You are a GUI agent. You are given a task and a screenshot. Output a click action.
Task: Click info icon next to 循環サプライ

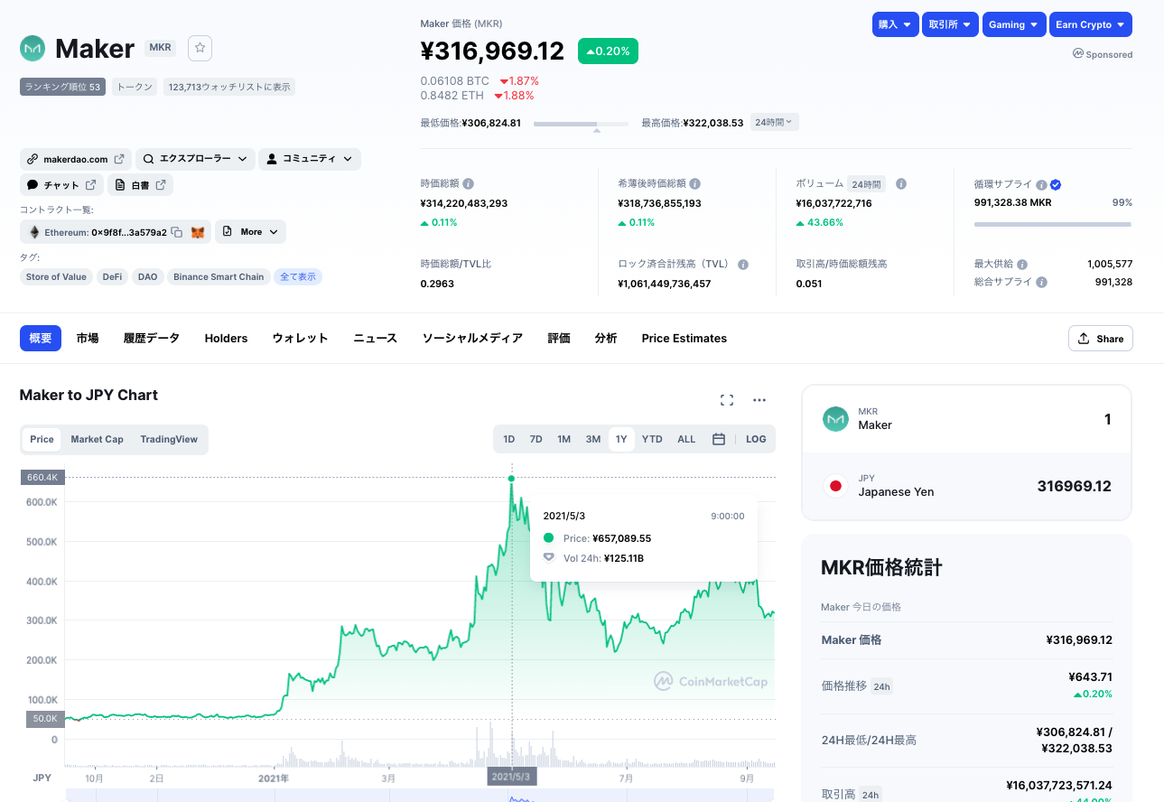pos(1041,184)
